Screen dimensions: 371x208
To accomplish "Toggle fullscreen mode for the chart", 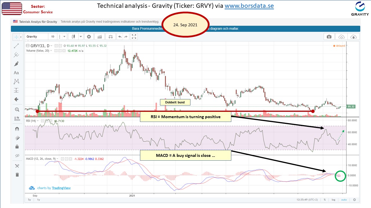I will [134, 37].
